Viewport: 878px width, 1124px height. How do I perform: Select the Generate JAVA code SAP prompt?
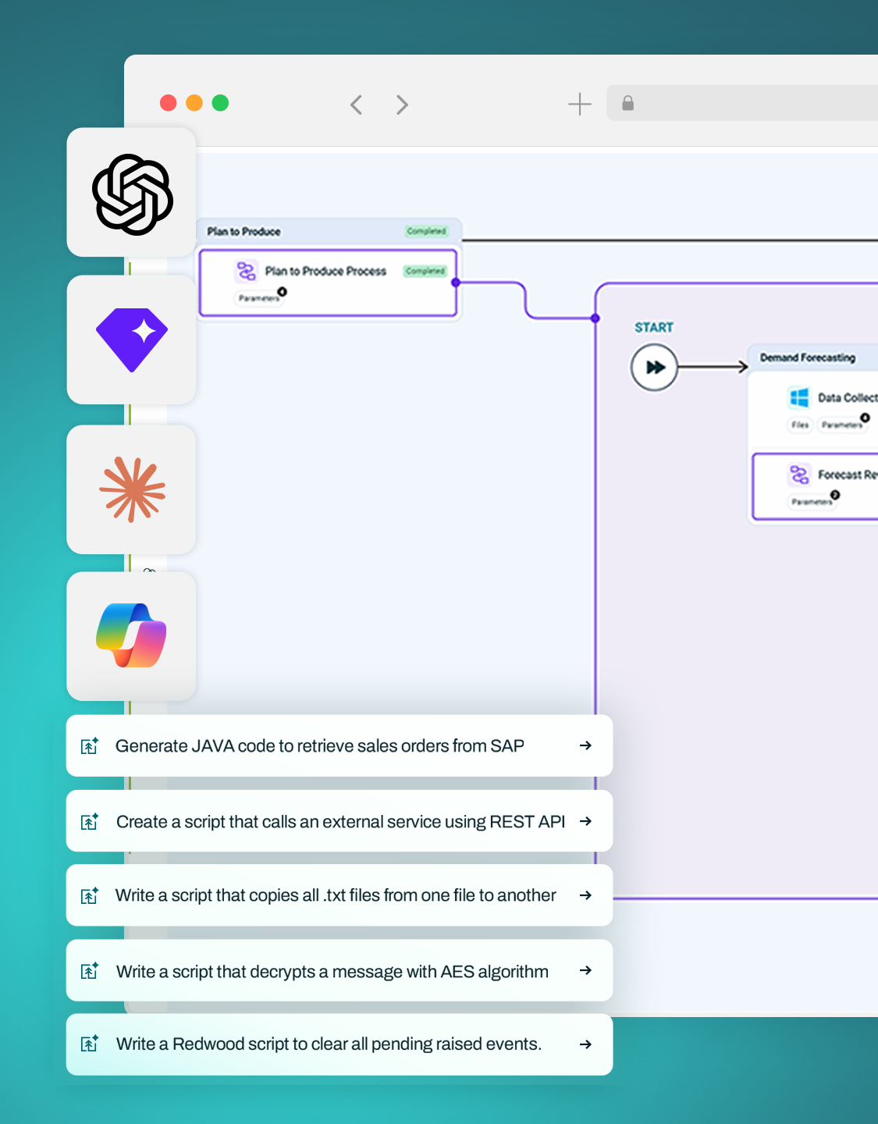[339, 745]
